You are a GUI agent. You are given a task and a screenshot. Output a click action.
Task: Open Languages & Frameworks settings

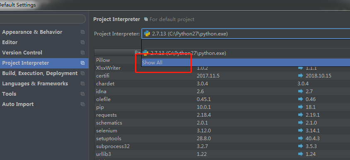[35, 84]
